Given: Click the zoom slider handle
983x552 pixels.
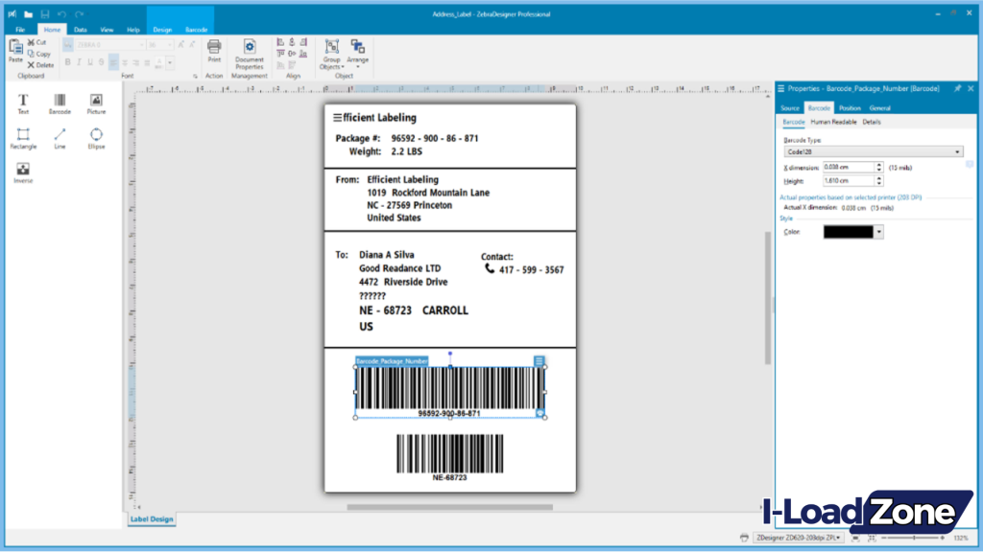Looking at the screenshot, I should coord(914,538).
